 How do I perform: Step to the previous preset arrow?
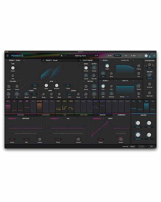pos(96,56)
